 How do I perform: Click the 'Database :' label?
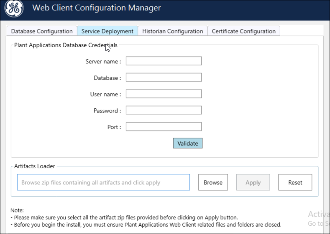click(x=107, y=78)
